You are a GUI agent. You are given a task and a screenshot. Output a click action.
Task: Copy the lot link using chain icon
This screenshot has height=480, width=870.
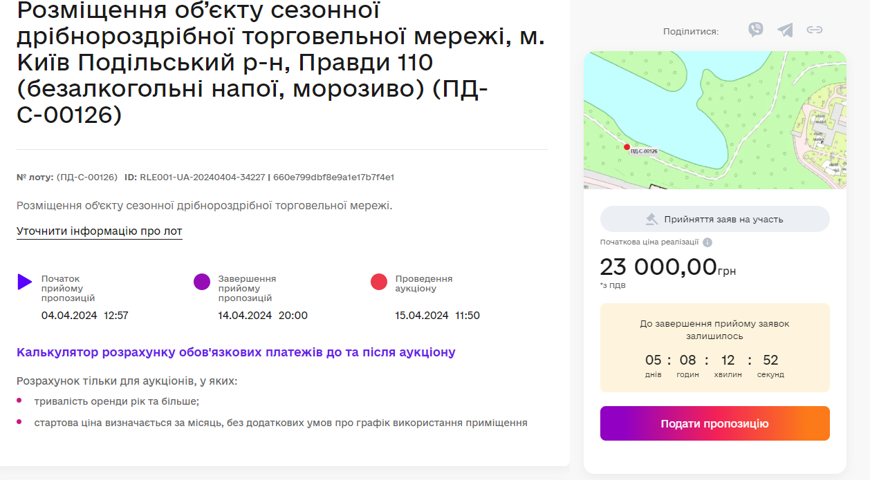(x=815, y=30)
